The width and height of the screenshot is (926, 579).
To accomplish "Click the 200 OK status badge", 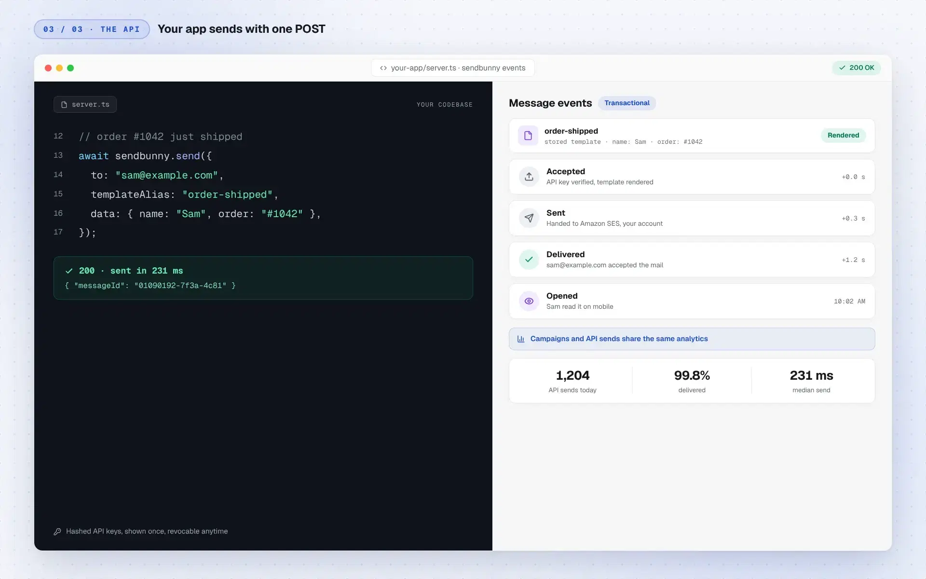I will click(857, 68).
